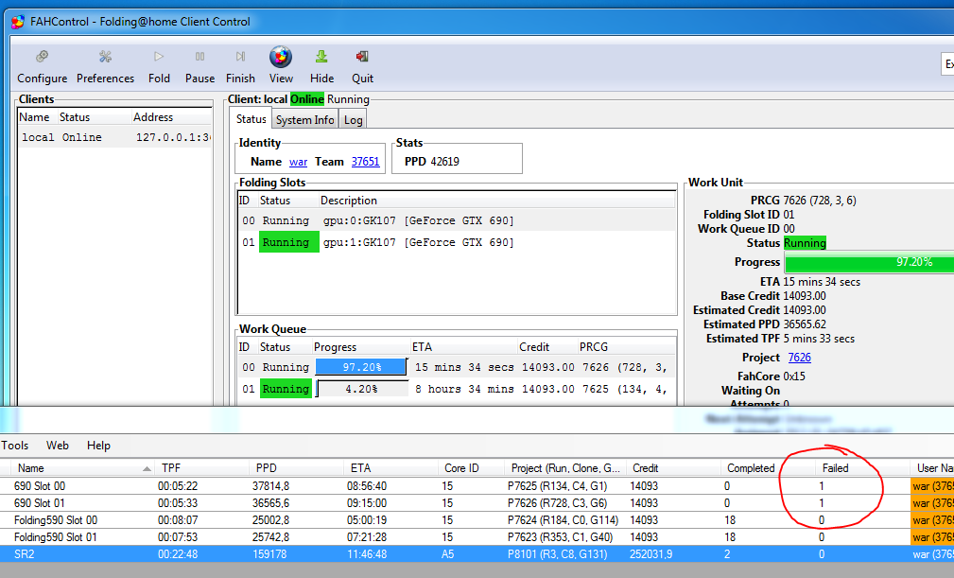The height and width of the screenshot is (578, 954).
Task: Click the FAHControl title bar logo
Action: coord(18,22)
